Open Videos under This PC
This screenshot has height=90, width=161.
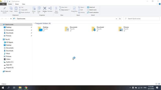click(7, 59)
